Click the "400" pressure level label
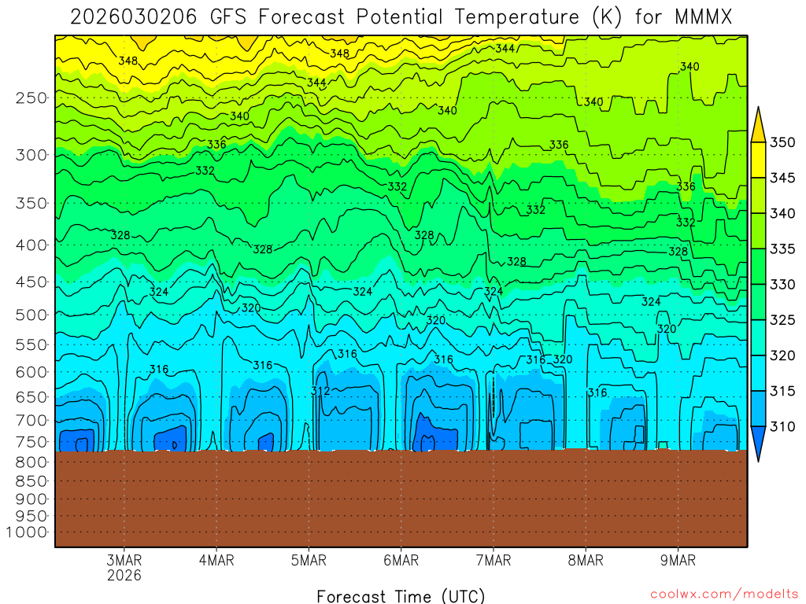 coord(31,245)
